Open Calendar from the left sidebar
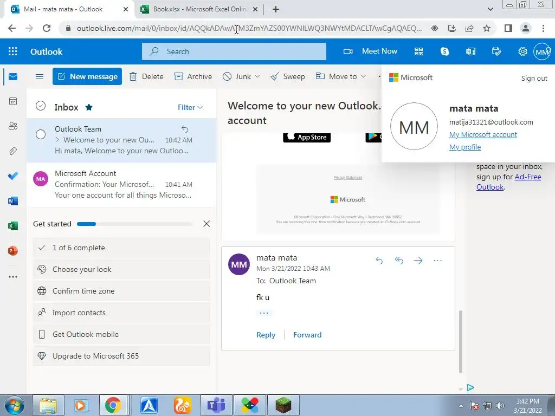 (x=13, y=101)
